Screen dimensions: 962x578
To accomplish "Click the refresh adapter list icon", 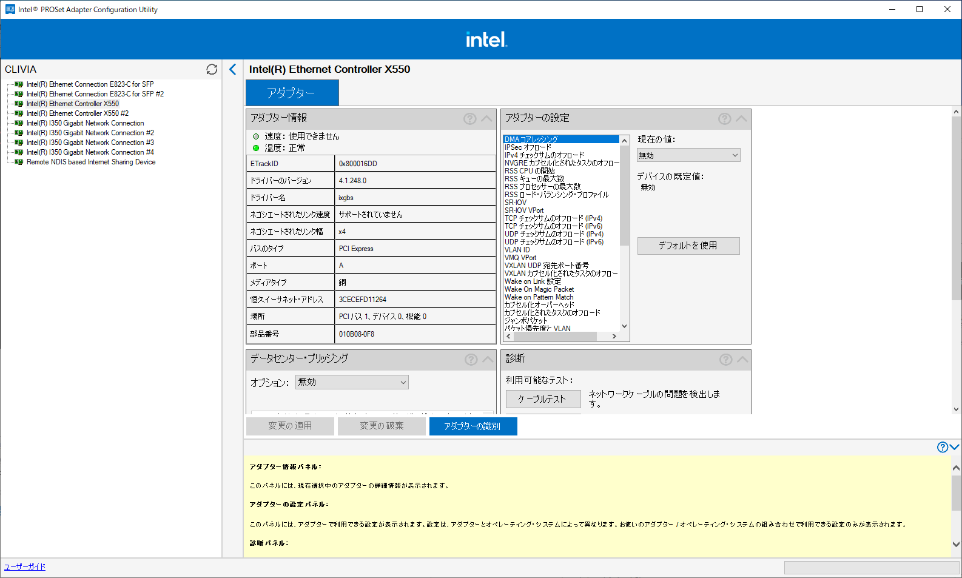I will click(212, 69).
